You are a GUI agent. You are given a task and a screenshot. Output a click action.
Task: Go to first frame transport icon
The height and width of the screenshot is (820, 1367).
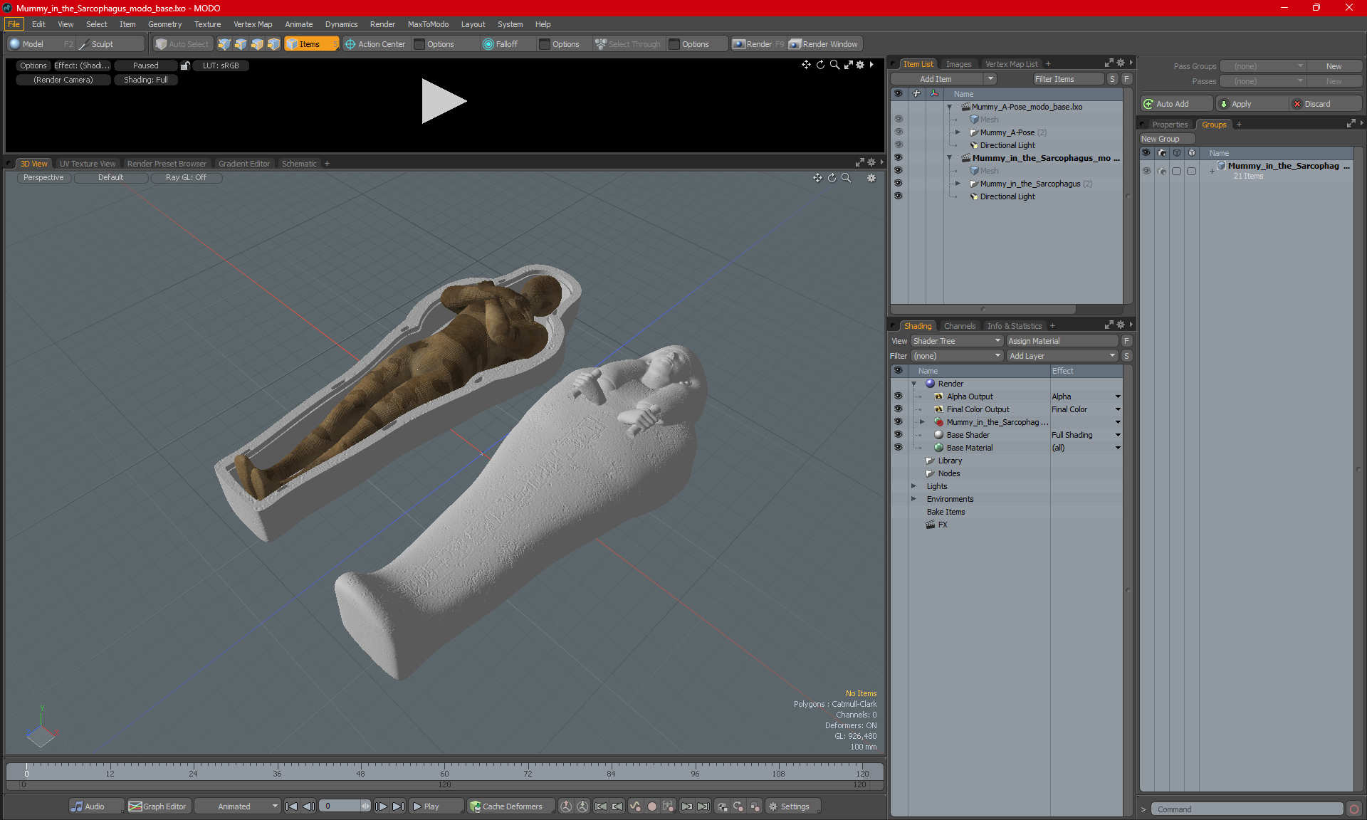click(x=291, y=806)
